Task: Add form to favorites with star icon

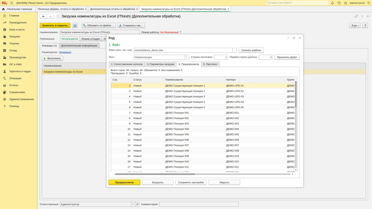Action: coord(58,16)
